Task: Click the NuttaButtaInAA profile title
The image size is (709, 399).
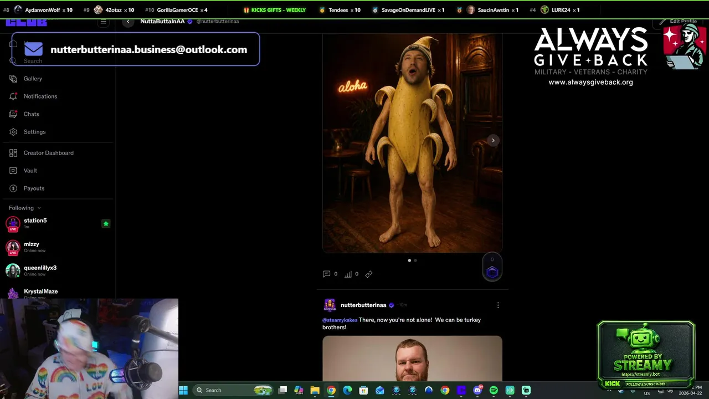Action: (162, 21)
